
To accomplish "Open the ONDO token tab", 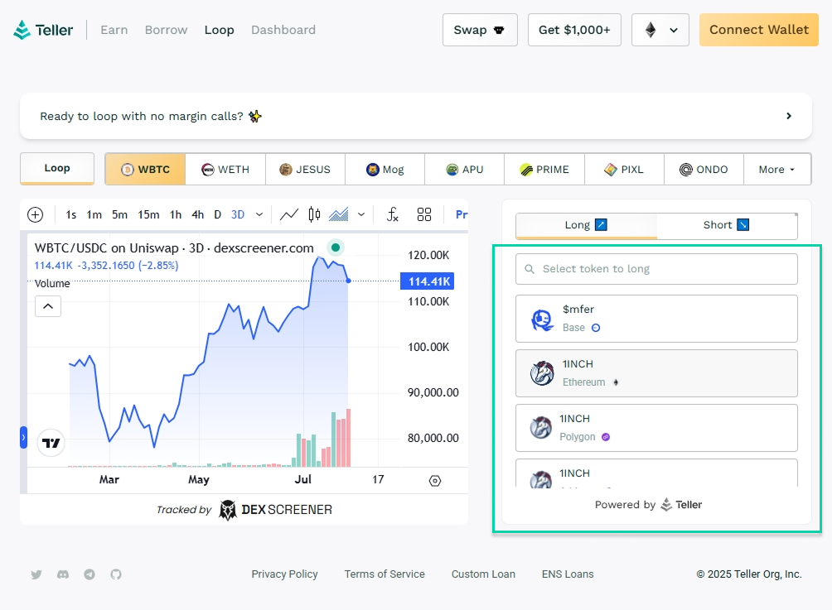I will pos(704,170).
